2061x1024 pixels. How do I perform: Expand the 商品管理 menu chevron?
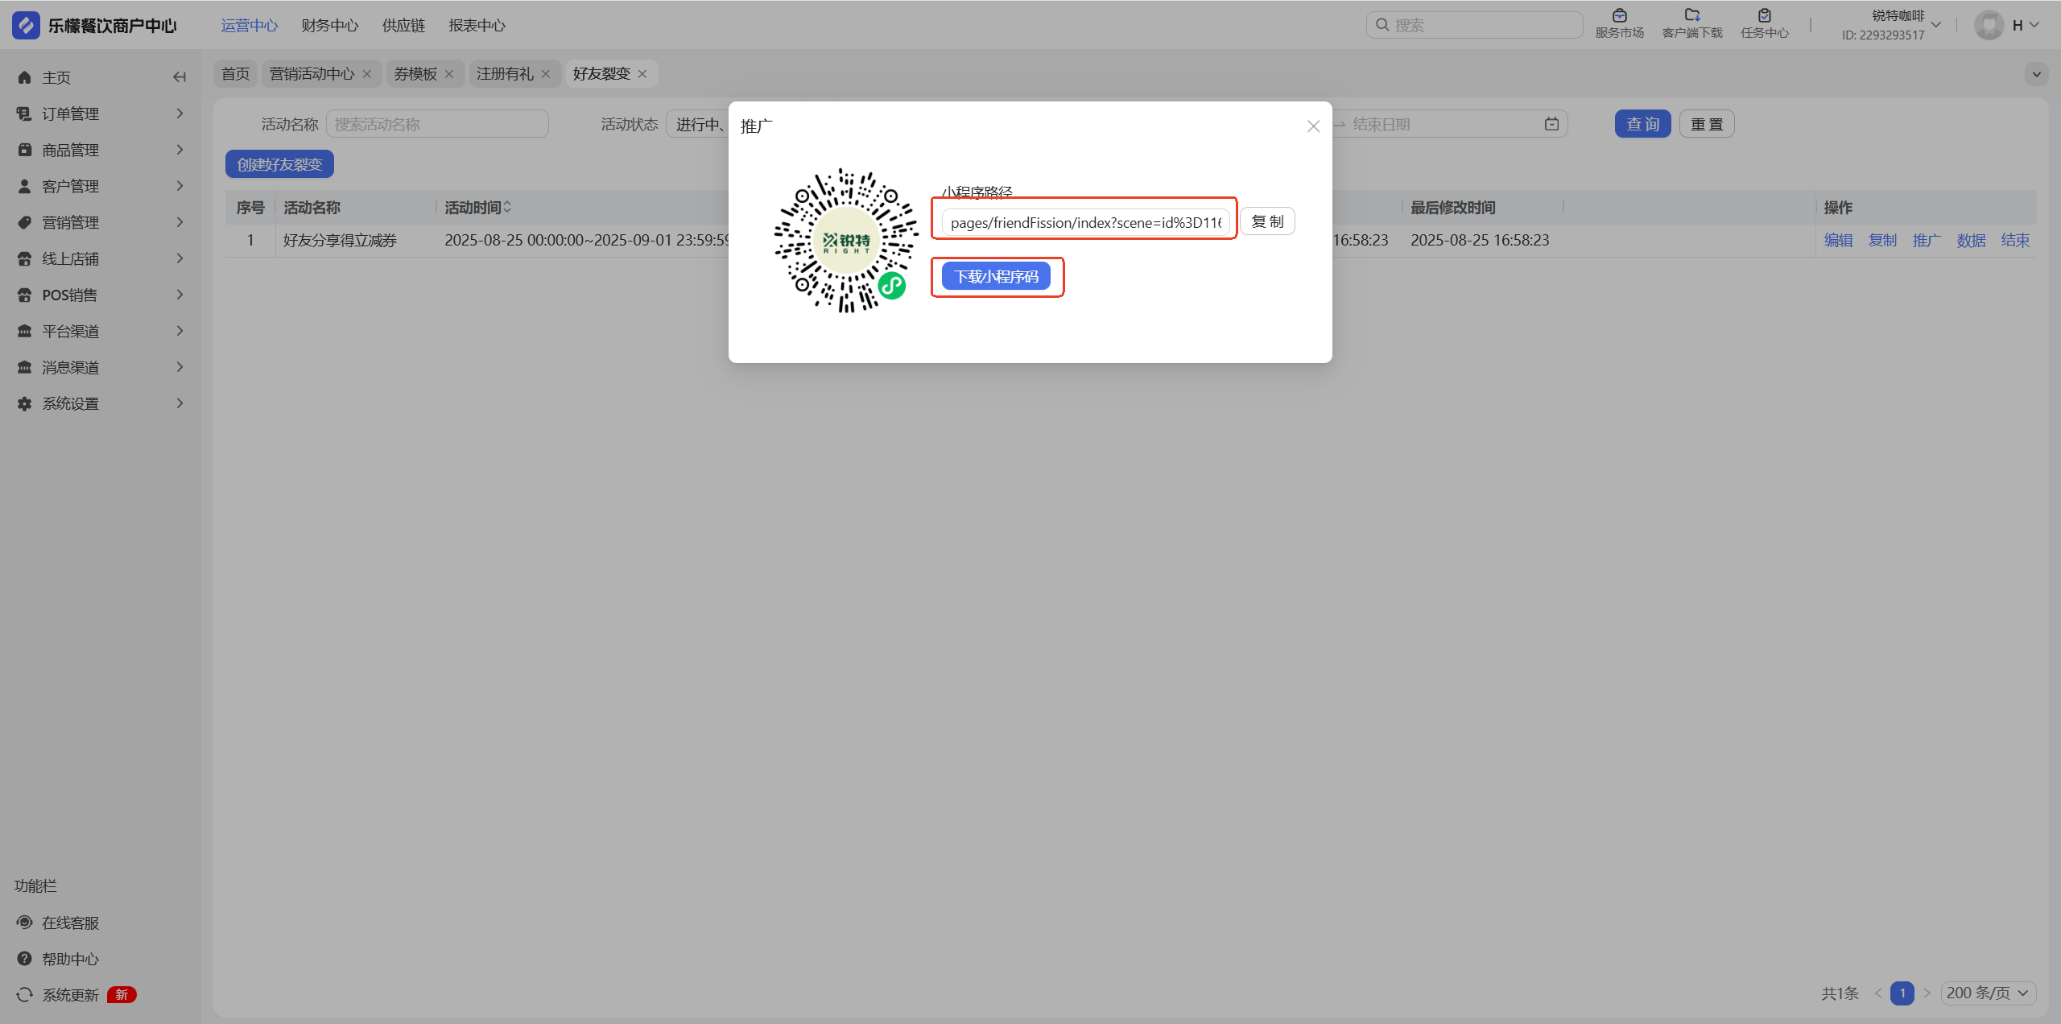pyautogui.click(x=180, y=150)
